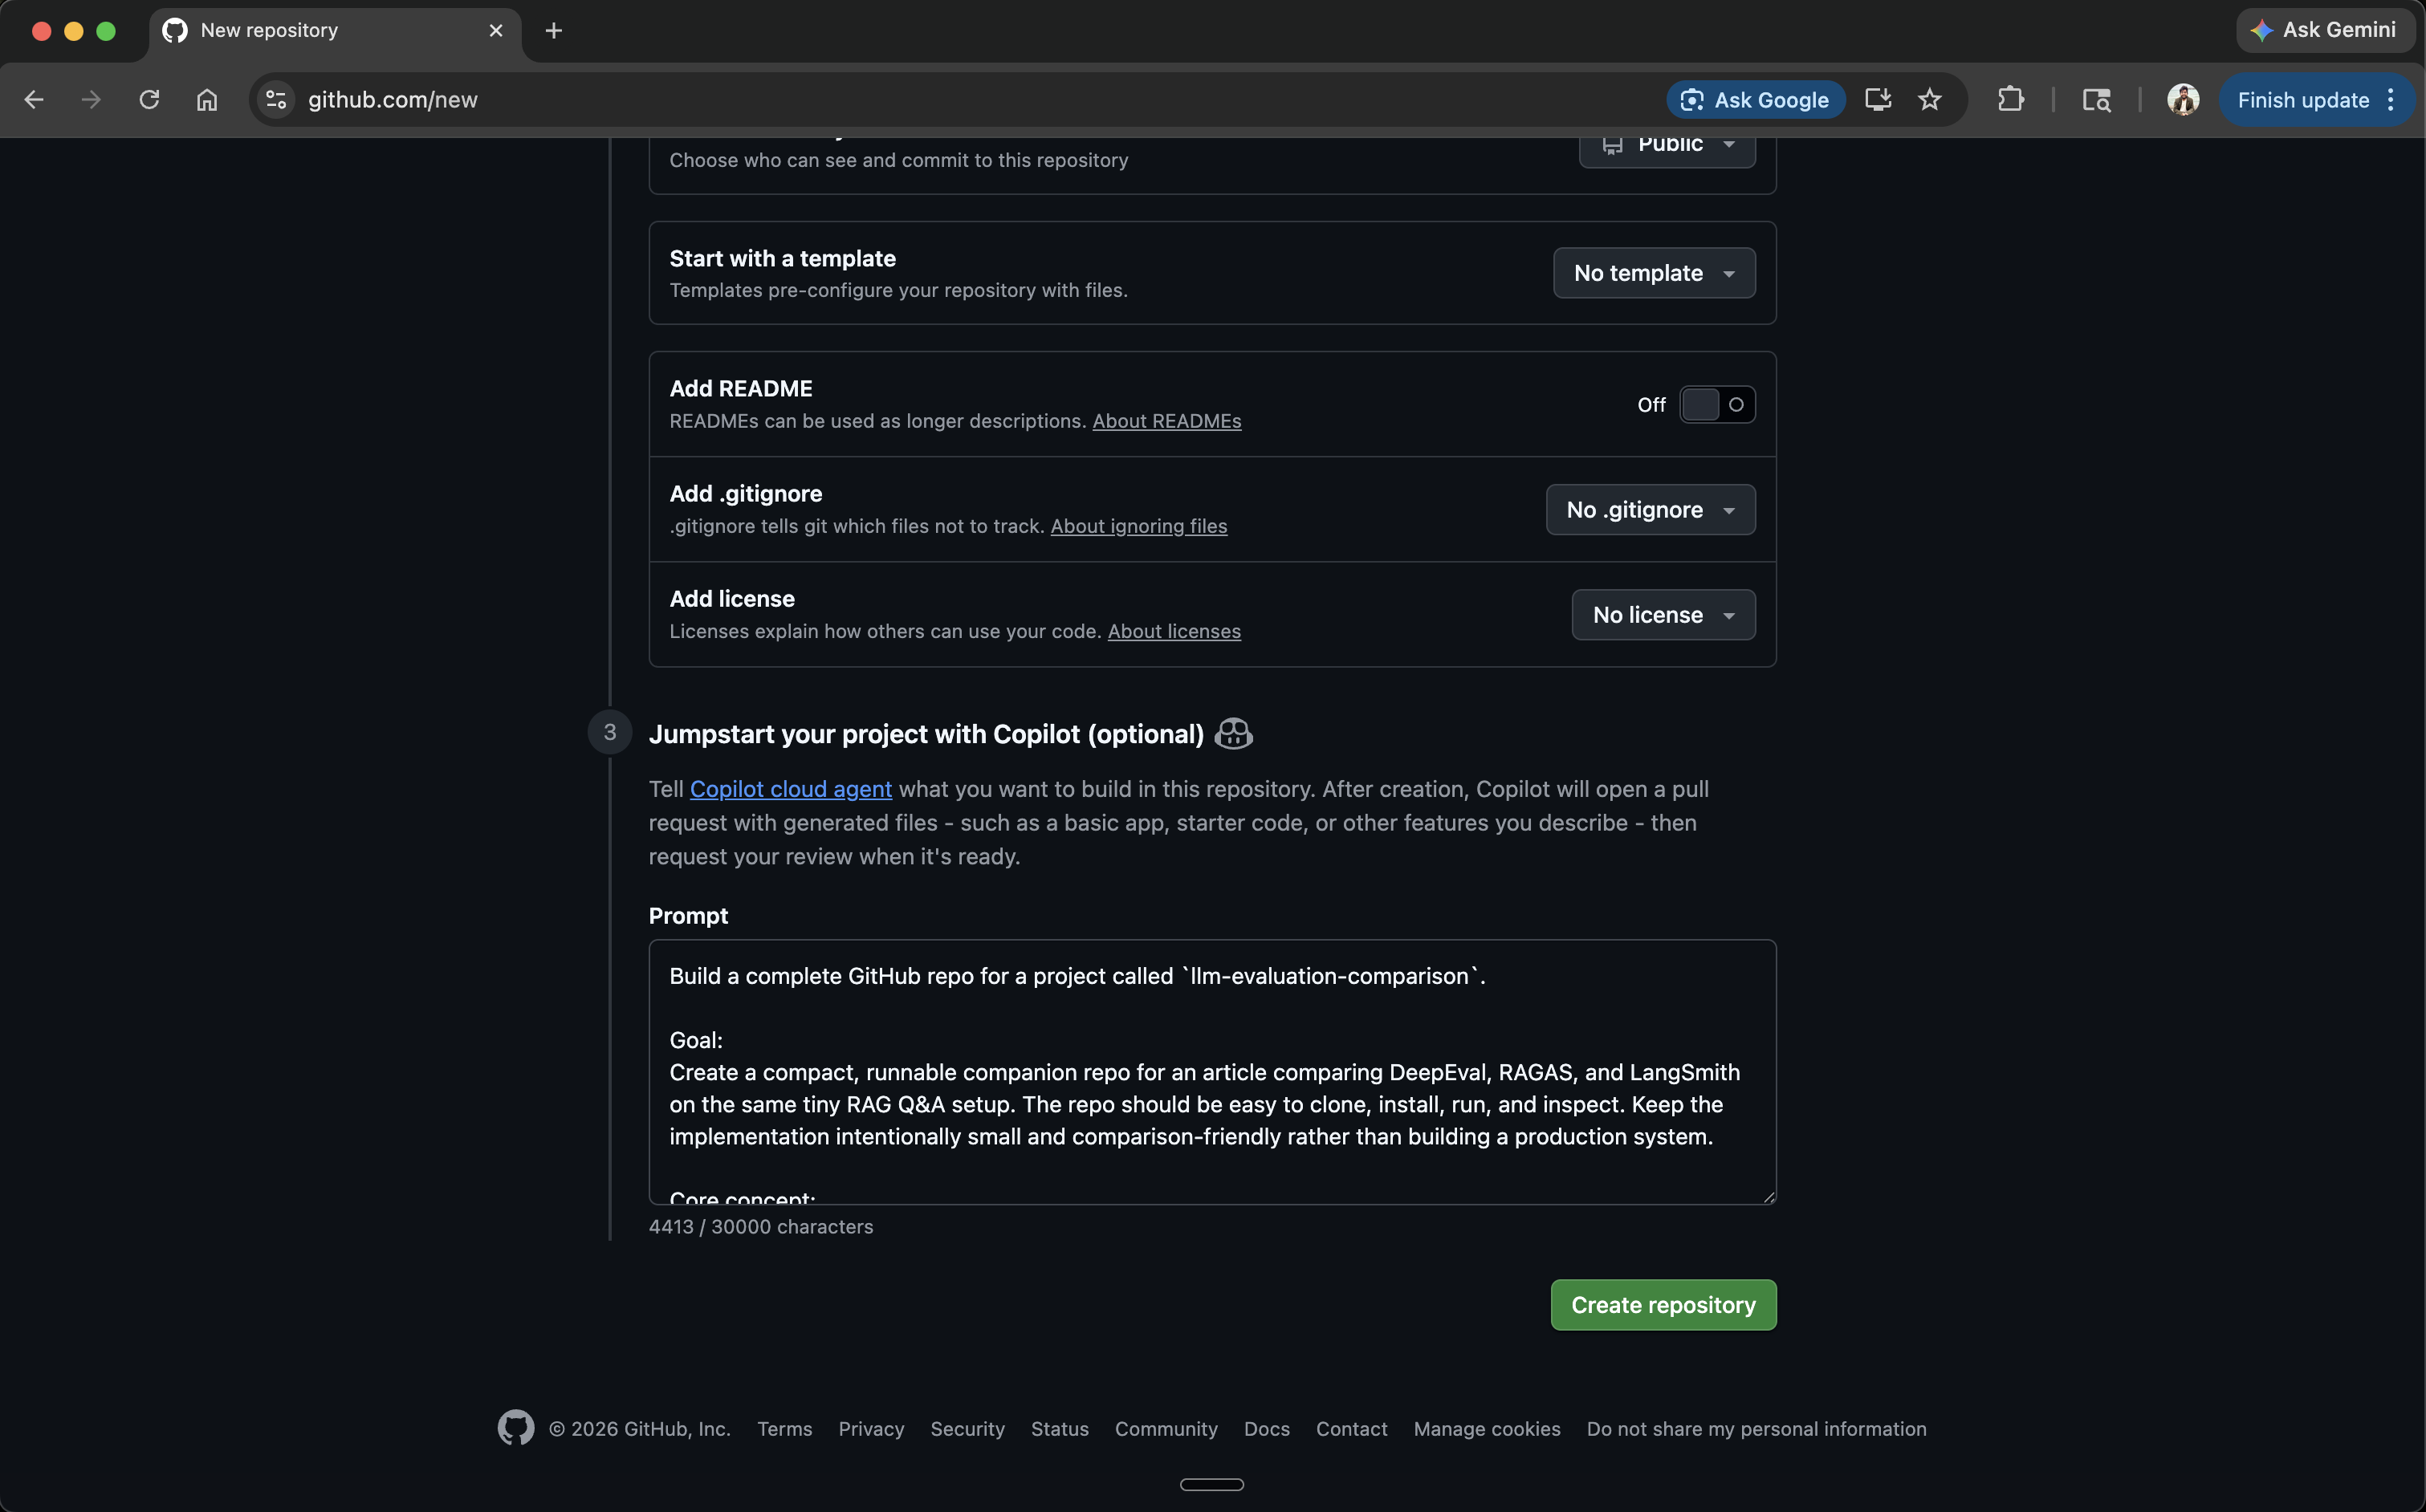
Task: Open the No .gitignore dropdown
Action: (1650, 509)
